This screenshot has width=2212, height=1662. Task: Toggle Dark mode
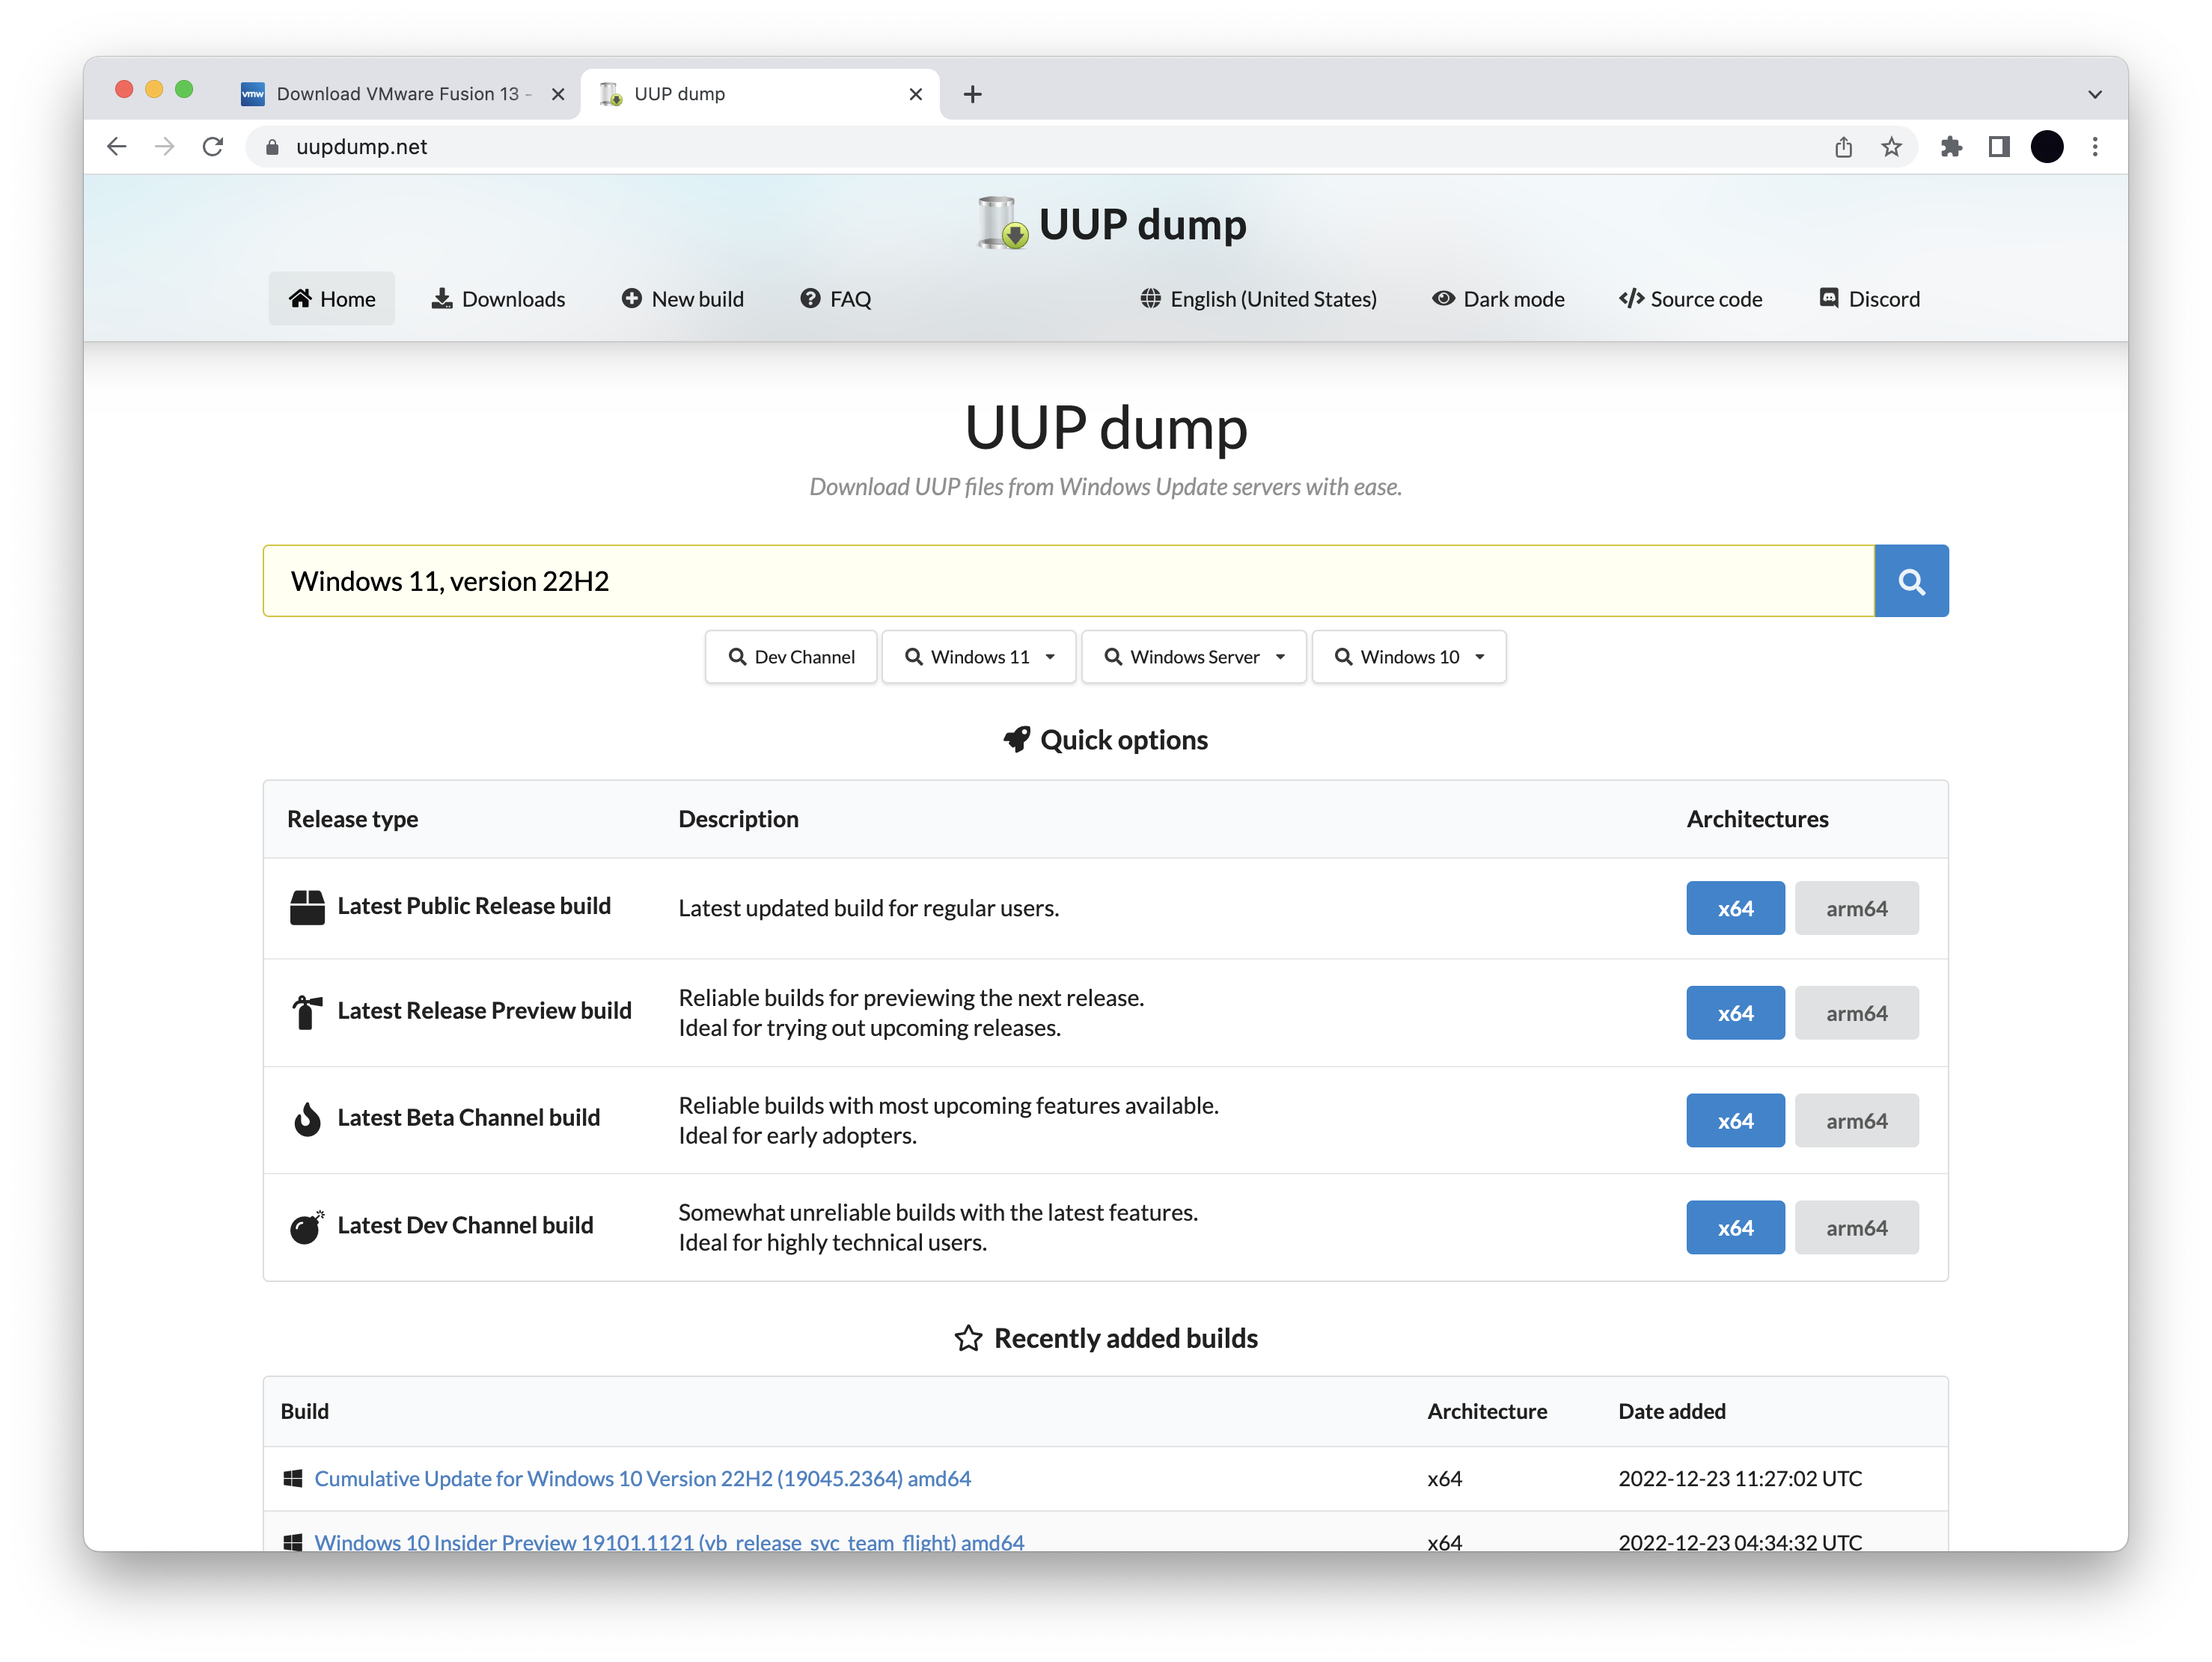tap(1498, 299)
